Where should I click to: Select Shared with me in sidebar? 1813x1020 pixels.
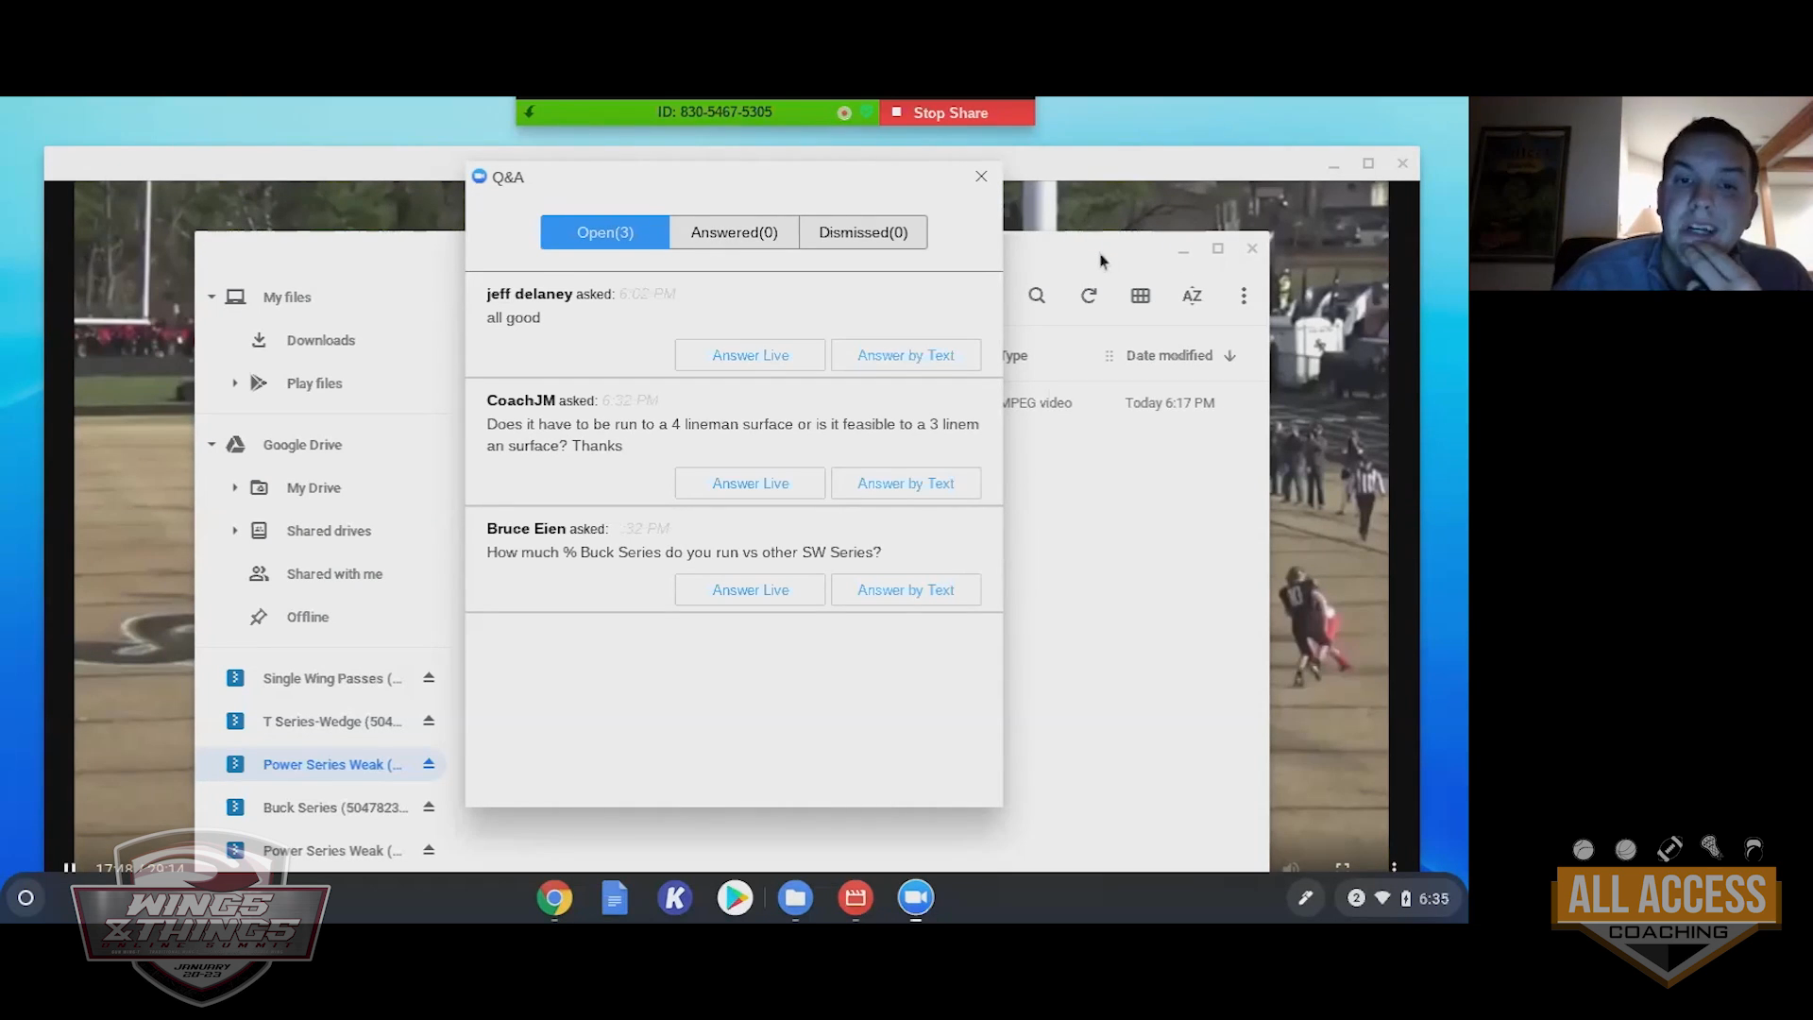[x=334, y=574]
